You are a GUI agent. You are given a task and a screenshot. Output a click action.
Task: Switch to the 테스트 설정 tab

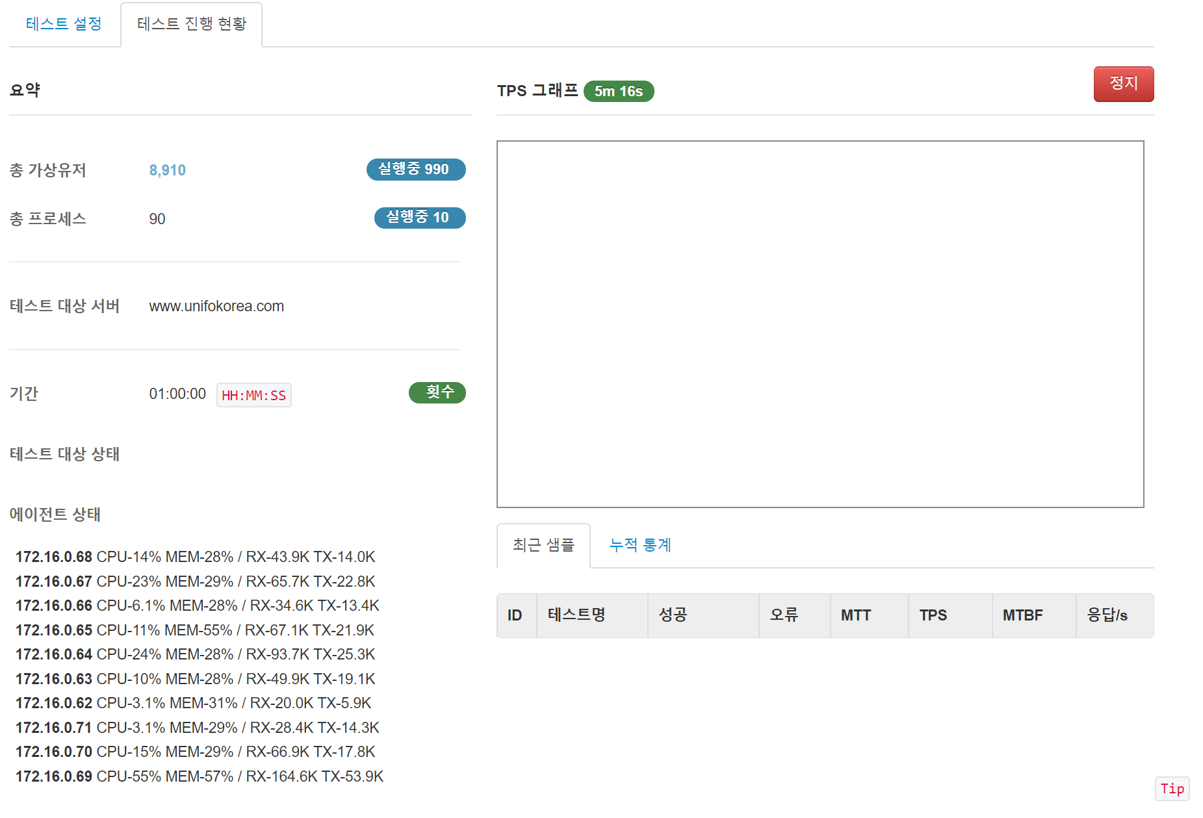[x=64, y=24]
